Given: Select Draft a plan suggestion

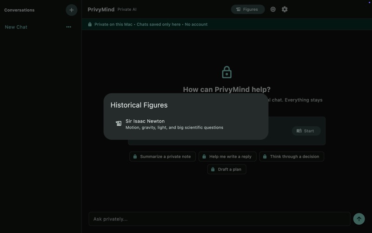Looking at the screenshot, I should (226, 169).
